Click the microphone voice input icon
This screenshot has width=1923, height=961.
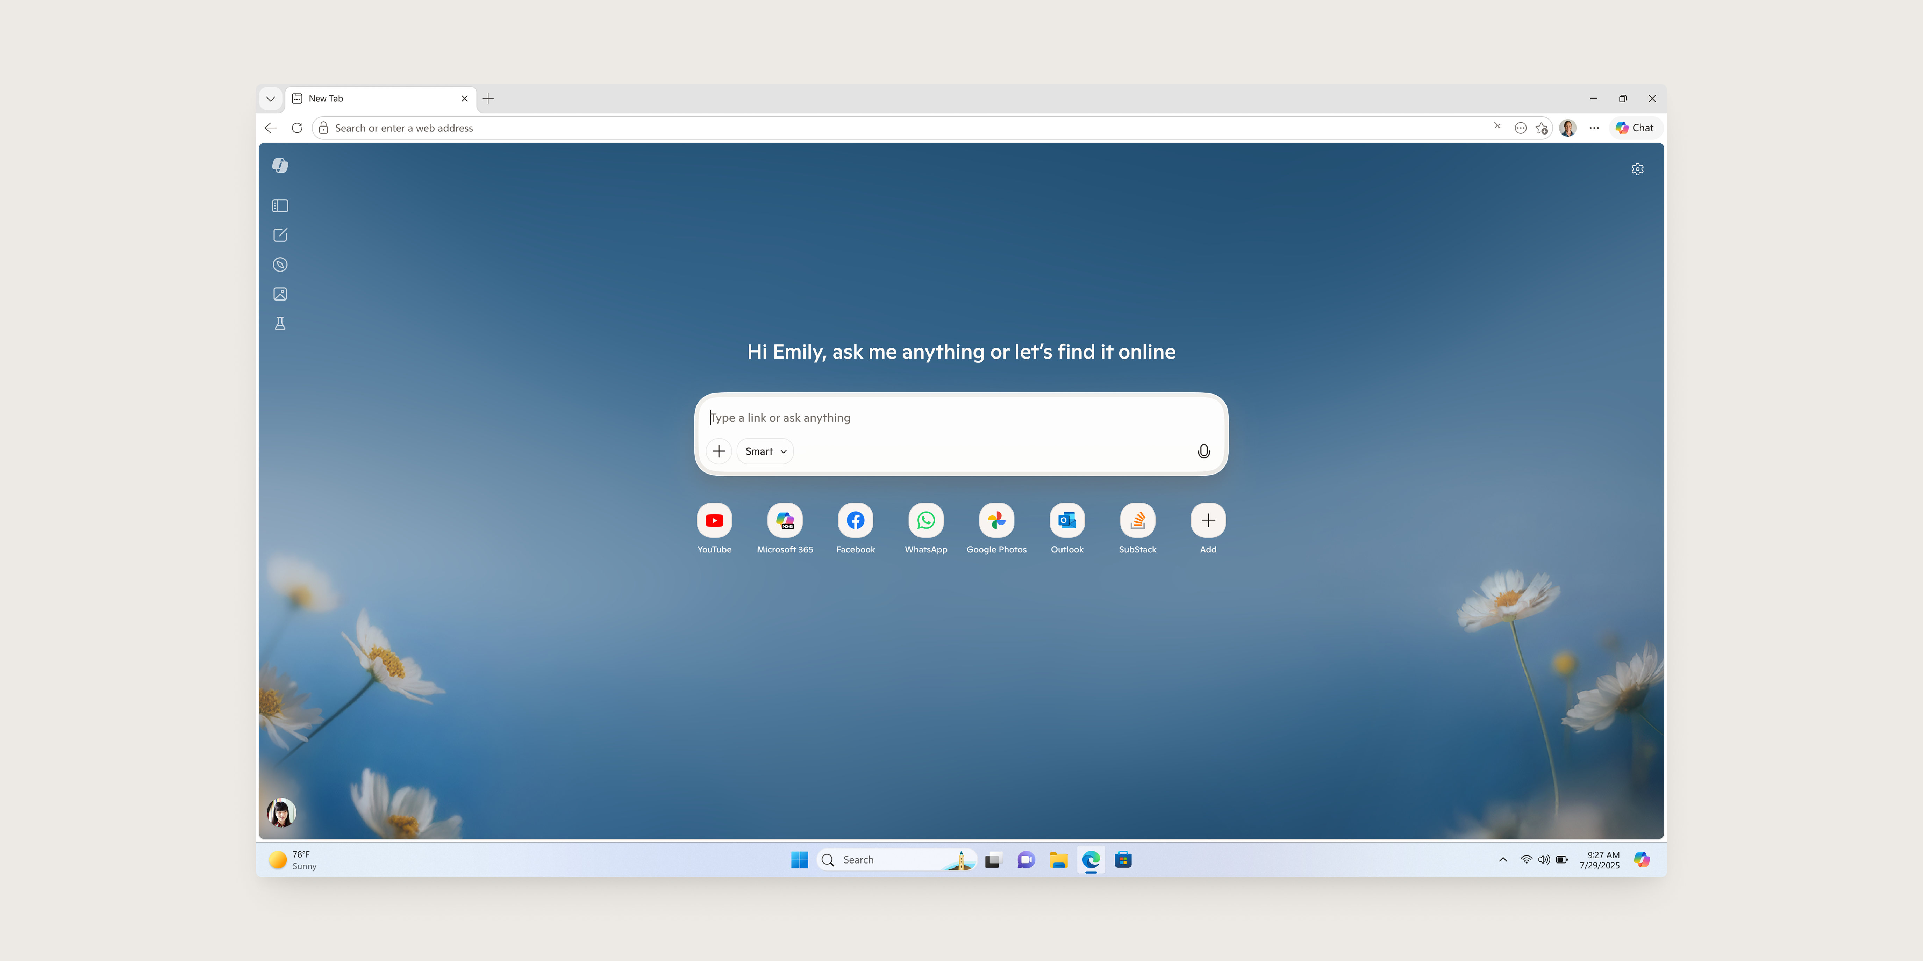click(x=1203, y=451)
